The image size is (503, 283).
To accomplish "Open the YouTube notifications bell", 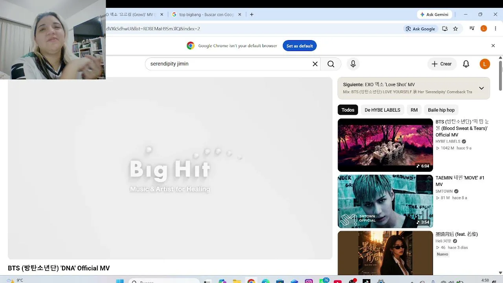I will [x=466, y=64].
